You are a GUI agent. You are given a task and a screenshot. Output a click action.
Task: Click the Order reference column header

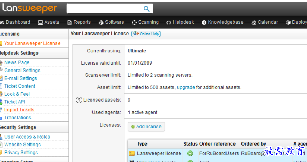click(x=217, y=144)
